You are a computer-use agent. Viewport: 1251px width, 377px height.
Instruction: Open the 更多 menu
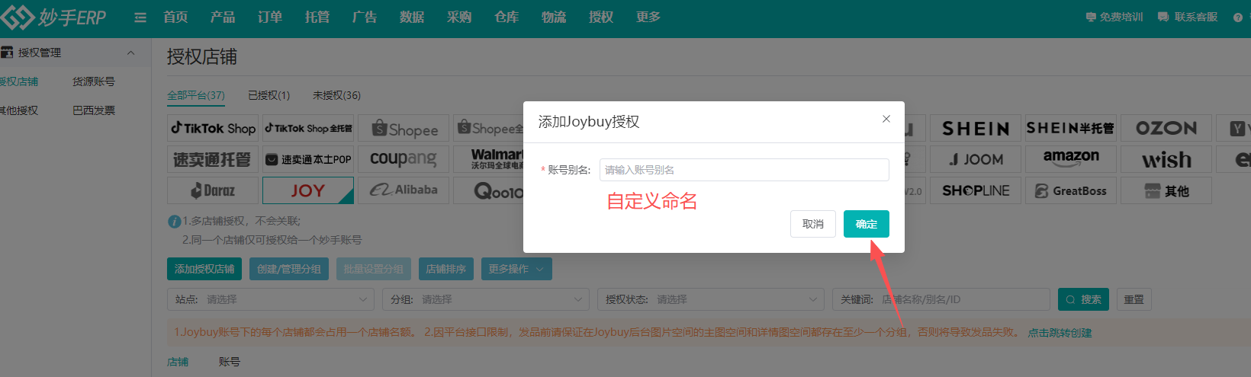pyautogui.click(x=648, y=17)
